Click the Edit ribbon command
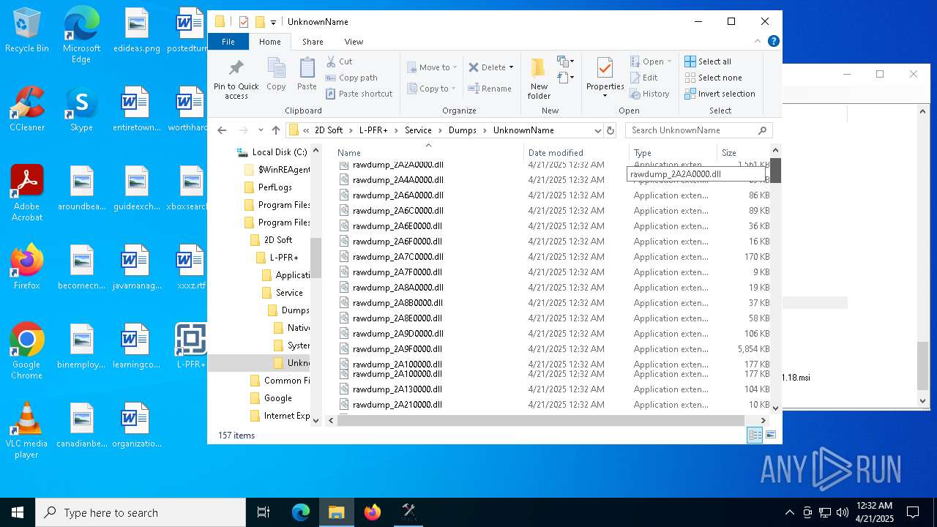 [643, 78]
